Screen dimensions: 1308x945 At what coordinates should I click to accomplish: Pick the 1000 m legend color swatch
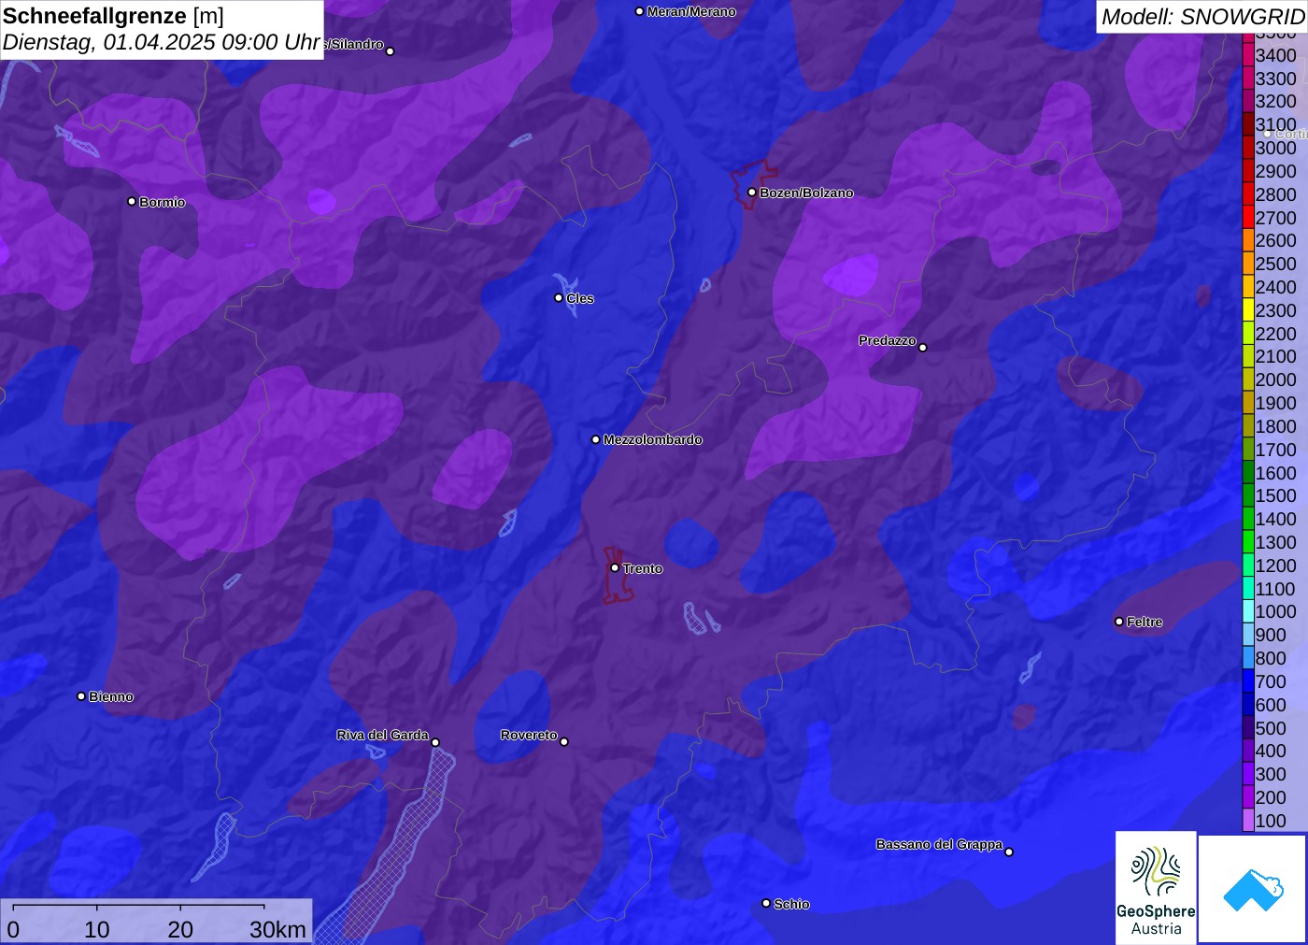tap(1248, 611)
